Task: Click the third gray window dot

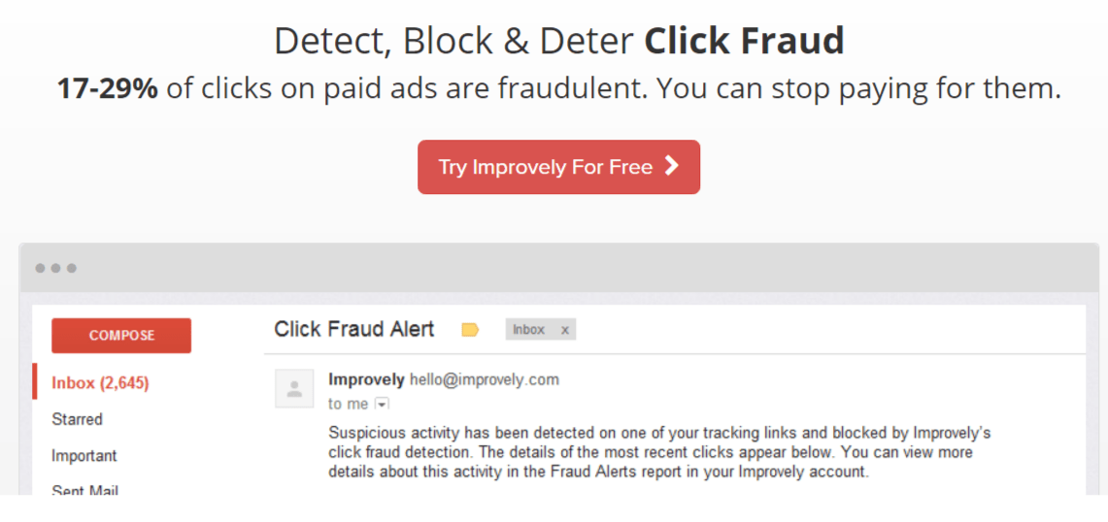Action: point(72,268)
